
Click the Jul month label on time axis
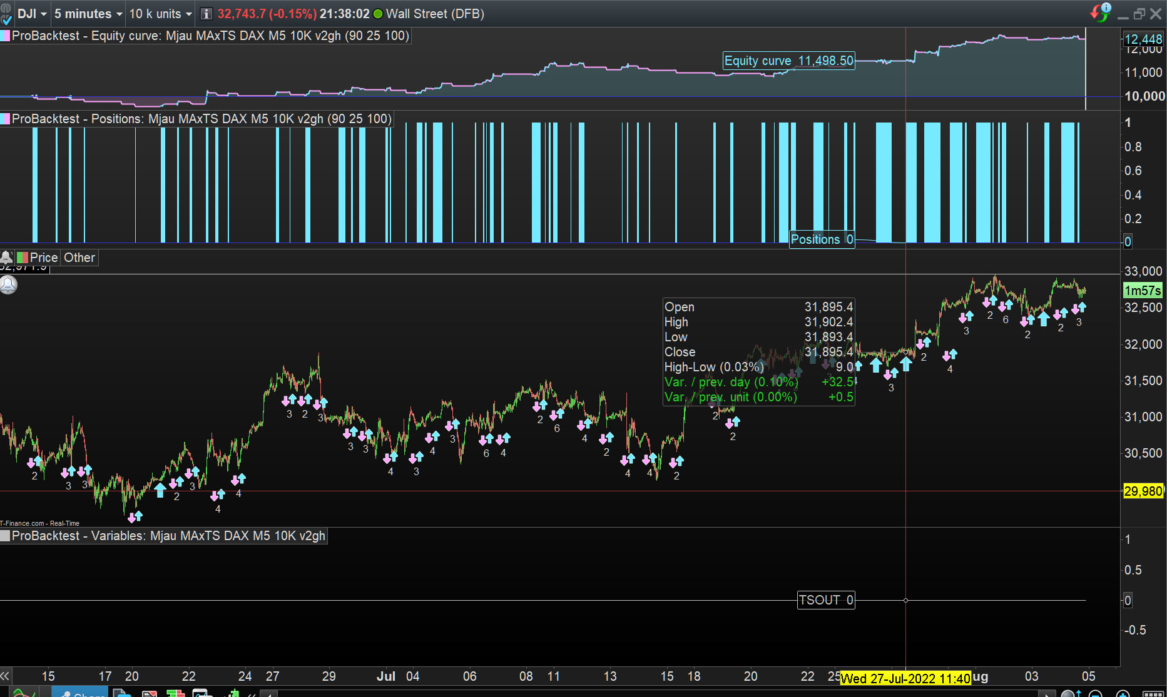tap(386, 676)
